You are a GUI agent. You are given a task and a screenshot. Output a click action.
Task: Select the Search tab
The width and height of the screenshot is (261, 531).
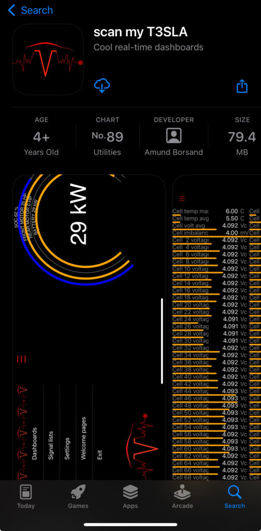[x=235, y=496]
